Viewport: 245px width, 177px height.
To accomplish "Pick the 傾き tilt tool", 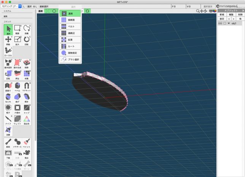I will pyautogui.click(x=27, y=98).
